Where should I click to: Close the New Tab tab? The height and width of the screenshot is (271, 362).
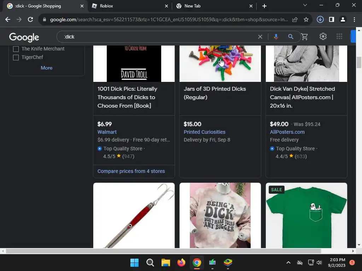pos(251,6)
